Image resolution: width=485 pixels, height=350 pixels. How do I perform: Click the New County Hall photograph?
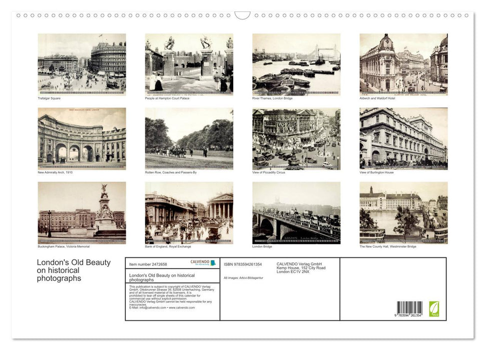click(404, 213)
